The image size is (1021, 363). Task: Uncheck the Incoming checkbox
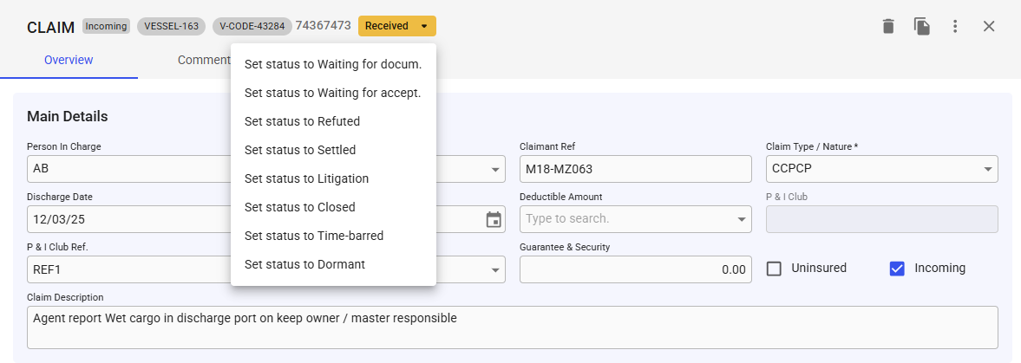[x=897, y=269]
